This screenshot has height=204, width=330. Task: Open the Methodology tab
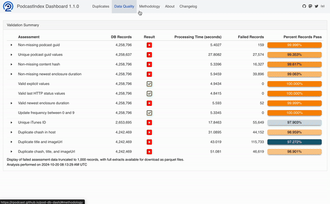(150, 6)
